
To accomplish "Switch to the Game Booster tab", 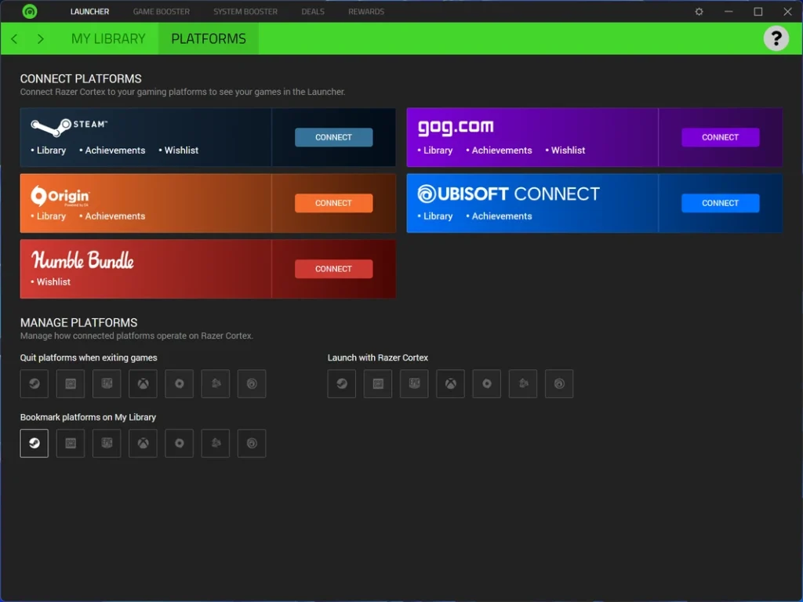I will point(162,12).
